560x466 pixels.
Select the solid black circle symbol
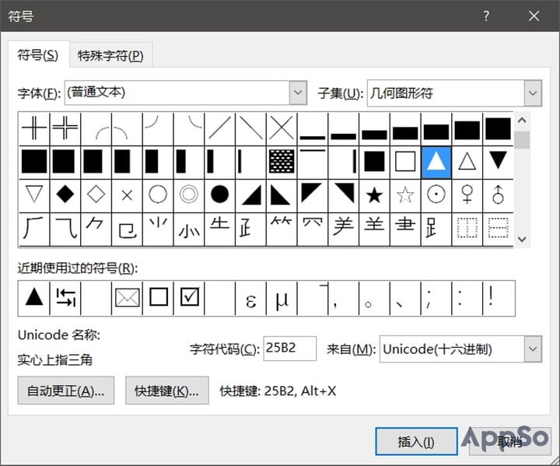point(220,194)
